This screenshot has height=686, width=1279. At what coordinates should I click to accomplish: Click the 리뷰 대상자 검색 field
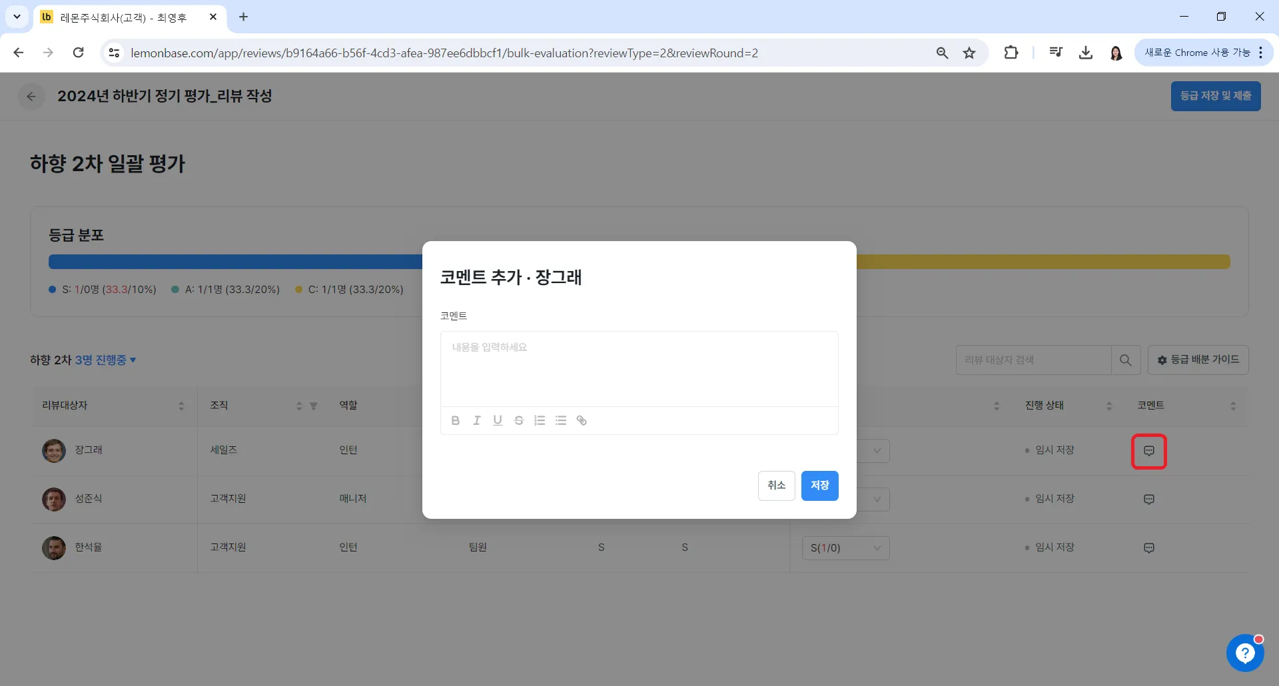(1034, 360)
